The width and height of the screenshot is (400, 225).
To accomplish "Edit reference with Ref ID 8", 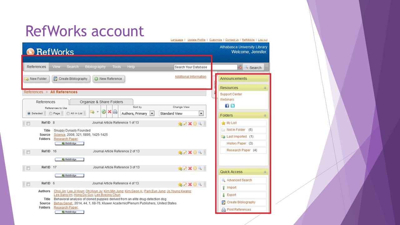I will pos(185,124).
